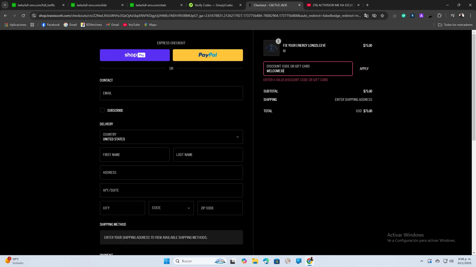Open Microsoft Store from the taskbar
The width and height of the screenshot is (476, 267).
pyautogui.click(x=277, y=261)
